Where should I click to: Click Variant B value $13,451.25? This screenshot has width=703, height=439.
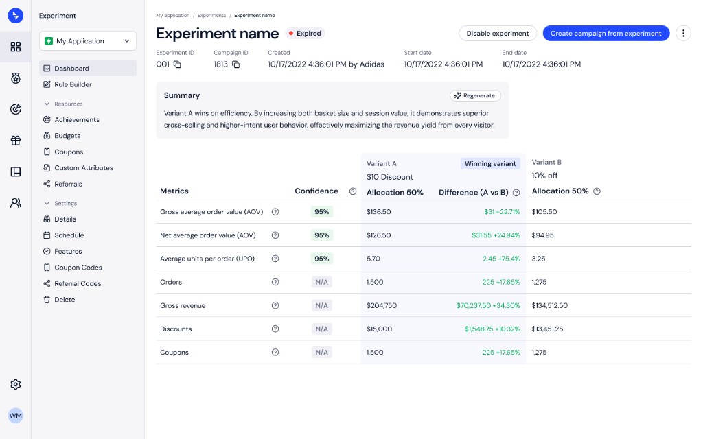point(547,329)
